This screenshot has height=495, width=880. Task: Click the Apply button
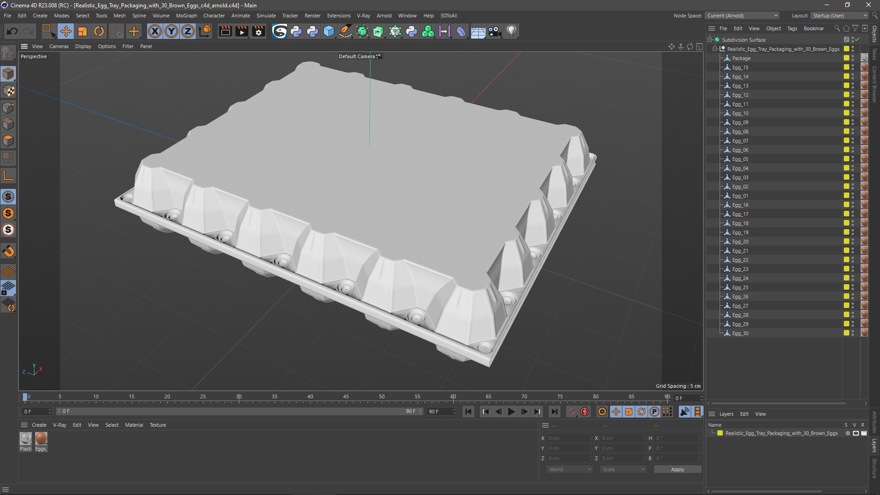(677, 469)
